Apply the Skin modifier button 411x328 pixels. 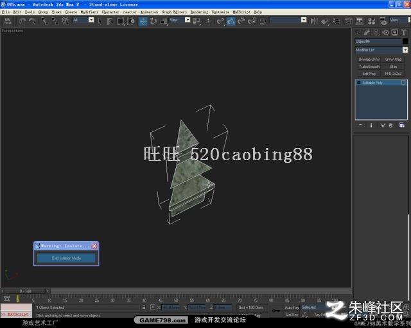[x=393, y=67]
